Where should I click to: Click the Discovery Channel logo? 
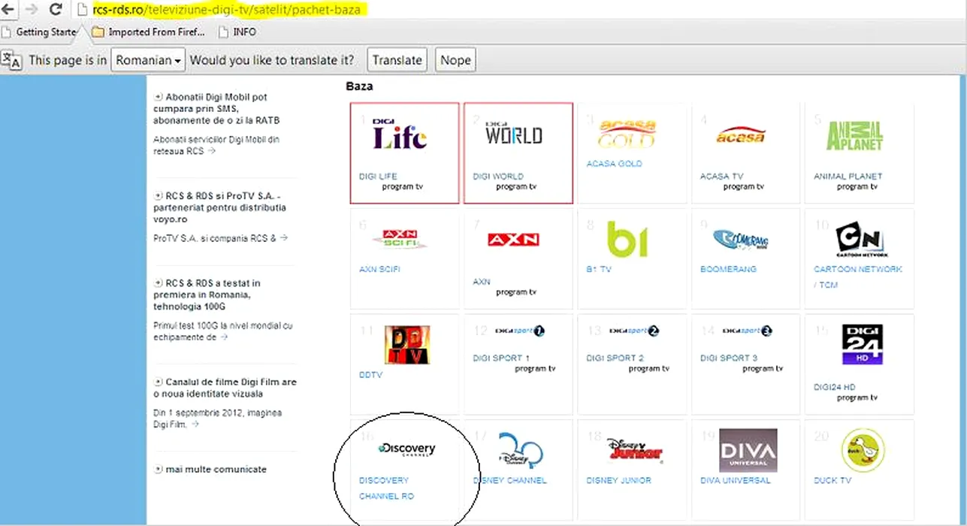pos(406,450)
